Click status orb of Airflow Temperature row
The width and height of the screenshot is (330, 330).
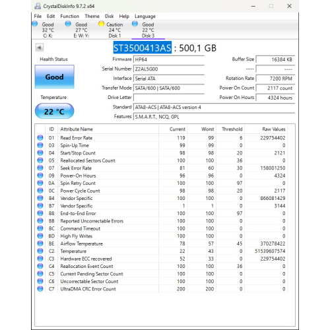(40, 244)
